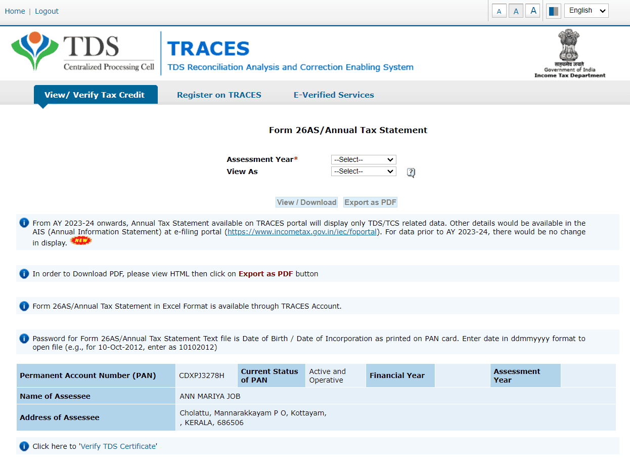Screen dimensions: 630x460
Task: Change language using the English dropdown
Action: coord(586,10)
